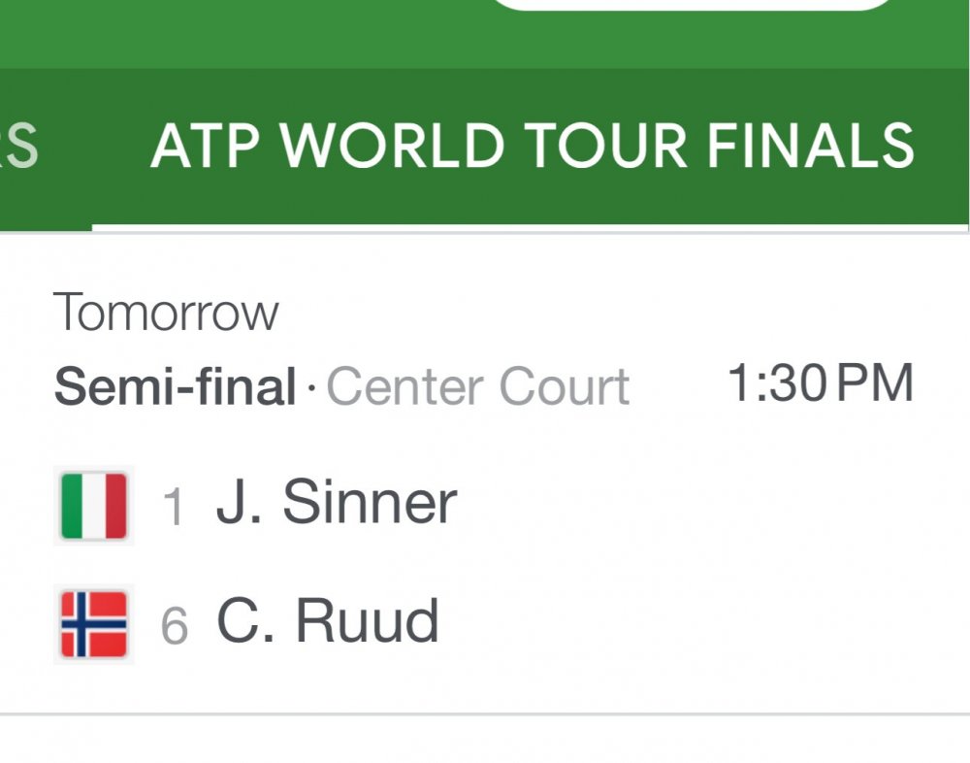Select player C. Ruud
This screenshot has width=970, height=763.
[x=327, y=621]
